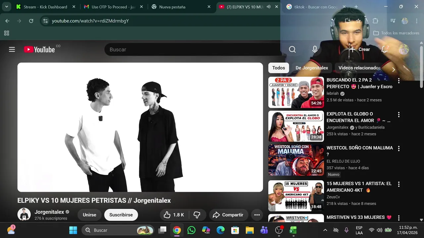This screenshot has height=238, width=424.
Task: Open more actions under the video
Action: (257, 215)
